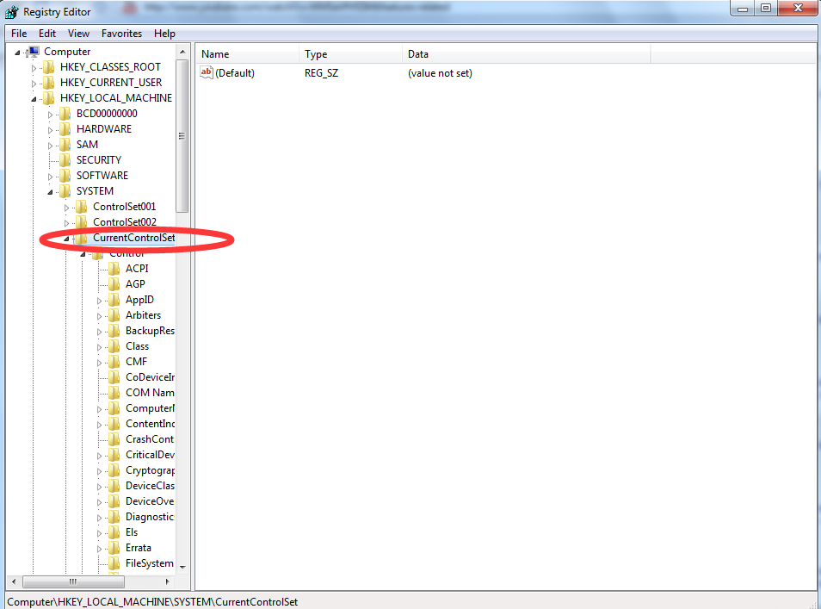Click the Els folder icon
Viewport: 821px width, 609px height.
[114, 532]
